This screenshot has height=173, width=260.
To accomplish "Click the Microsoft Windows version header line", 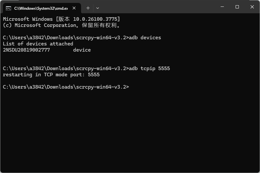I will tap(62, 19).
